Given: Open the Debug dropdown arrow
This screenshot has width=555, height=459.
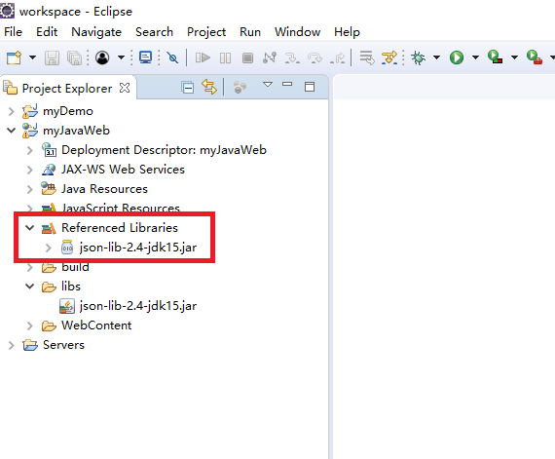Looking at the screenshot, I should pos(437,57).
